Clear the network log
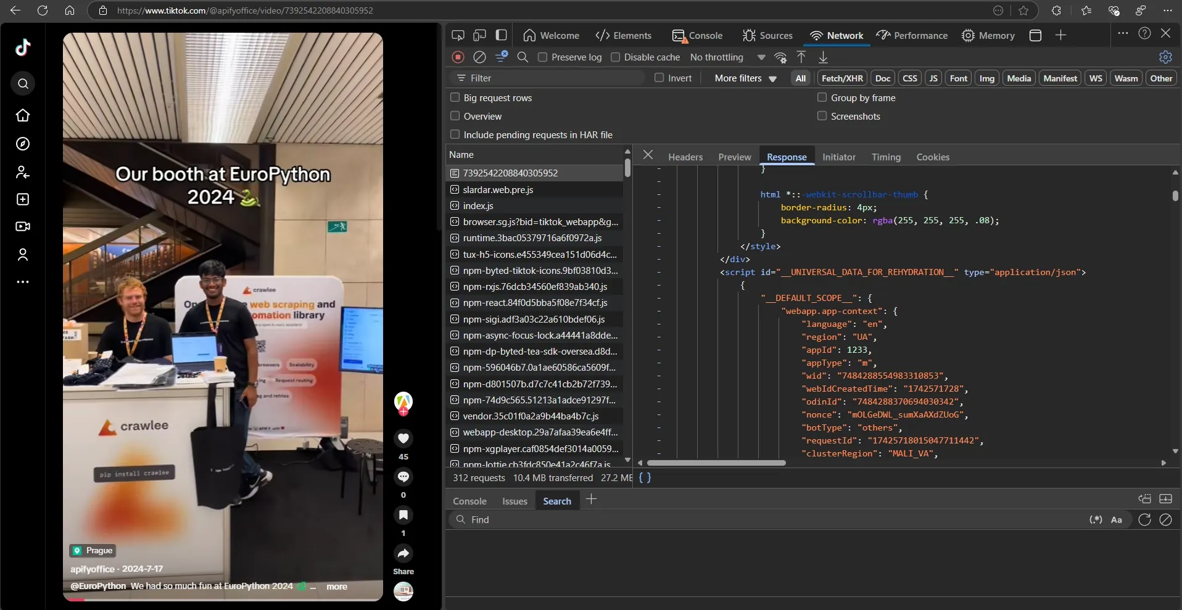1182x610 pixels. [479, 57]
